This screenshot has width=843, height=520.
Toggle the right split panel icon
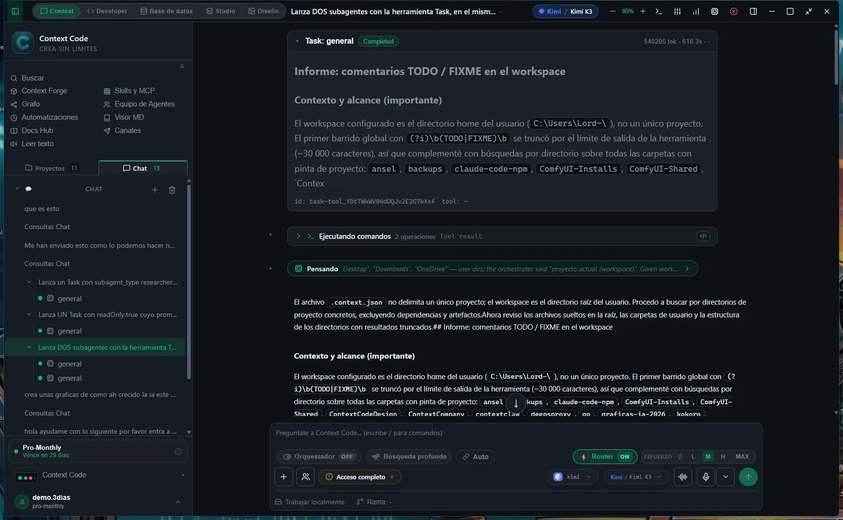tap(753, 11)
